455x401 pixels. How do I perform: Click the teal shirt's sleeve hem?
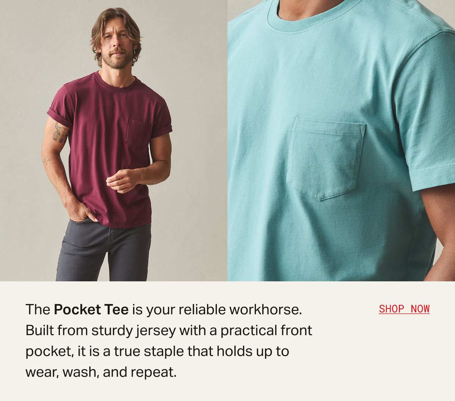coord(432,177)
